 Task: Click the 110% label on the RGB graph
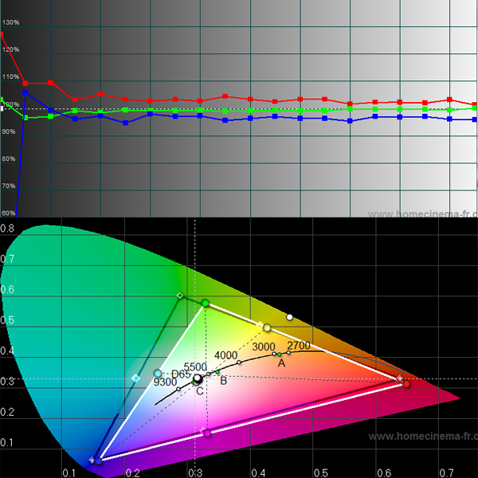coord(10,76)
